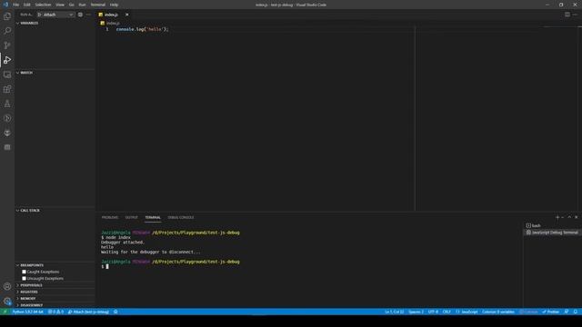Open the Terminal menu
Image resolution: width=582 pixels, height=327 pixels.
98,5
